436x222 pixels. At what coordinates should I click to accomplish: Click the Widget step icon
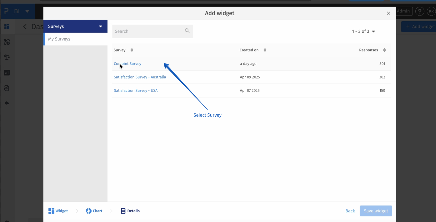[52, 211]
